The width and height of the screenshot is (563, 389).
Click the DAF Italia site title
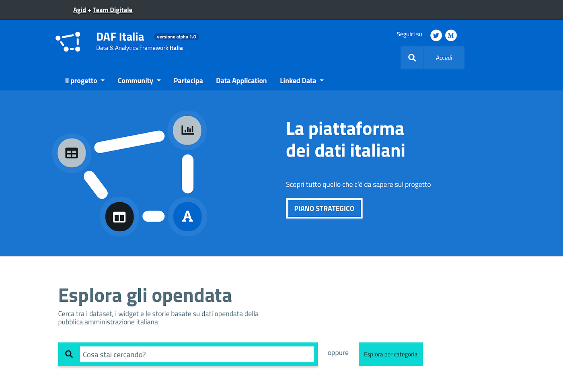coord(120,37)
